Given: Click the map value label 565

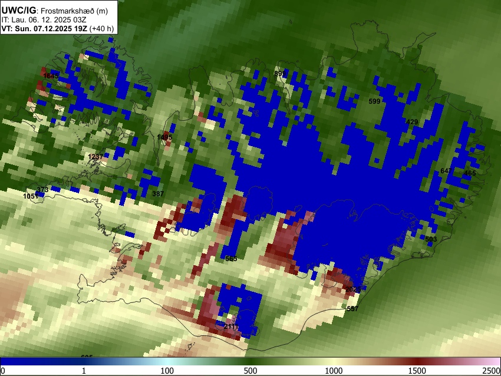Looking at the screenshot, I should point(231,259).
